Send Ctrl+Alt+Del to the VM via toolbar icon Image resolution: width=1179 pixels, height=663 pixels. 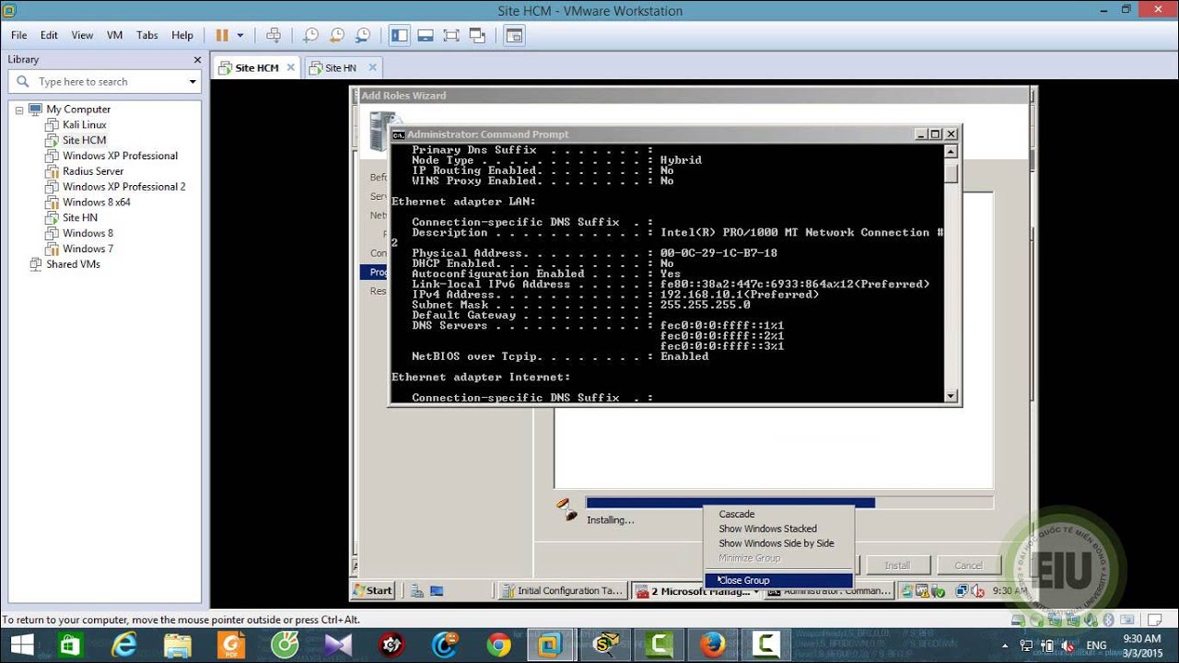(274, 35)
